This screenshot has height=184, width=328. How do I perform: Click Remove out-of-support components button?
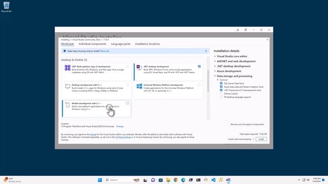pyautogui.click(x=247, y=124)
